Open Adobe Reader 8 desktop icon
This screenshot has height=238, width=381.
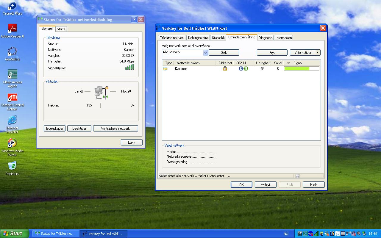pyautogui.click(x=12, y=29)
